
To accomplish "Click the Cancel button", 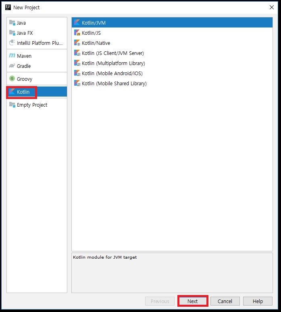I will (225, 301).
